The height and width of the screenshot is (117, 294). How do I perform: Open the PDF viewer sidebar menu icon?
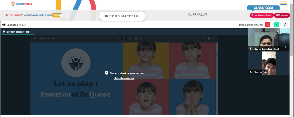tap(34, 39)
